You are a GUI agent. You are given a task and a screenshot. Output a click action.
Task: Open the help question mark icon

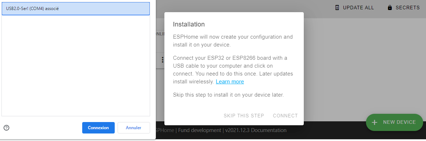(6, 128)
